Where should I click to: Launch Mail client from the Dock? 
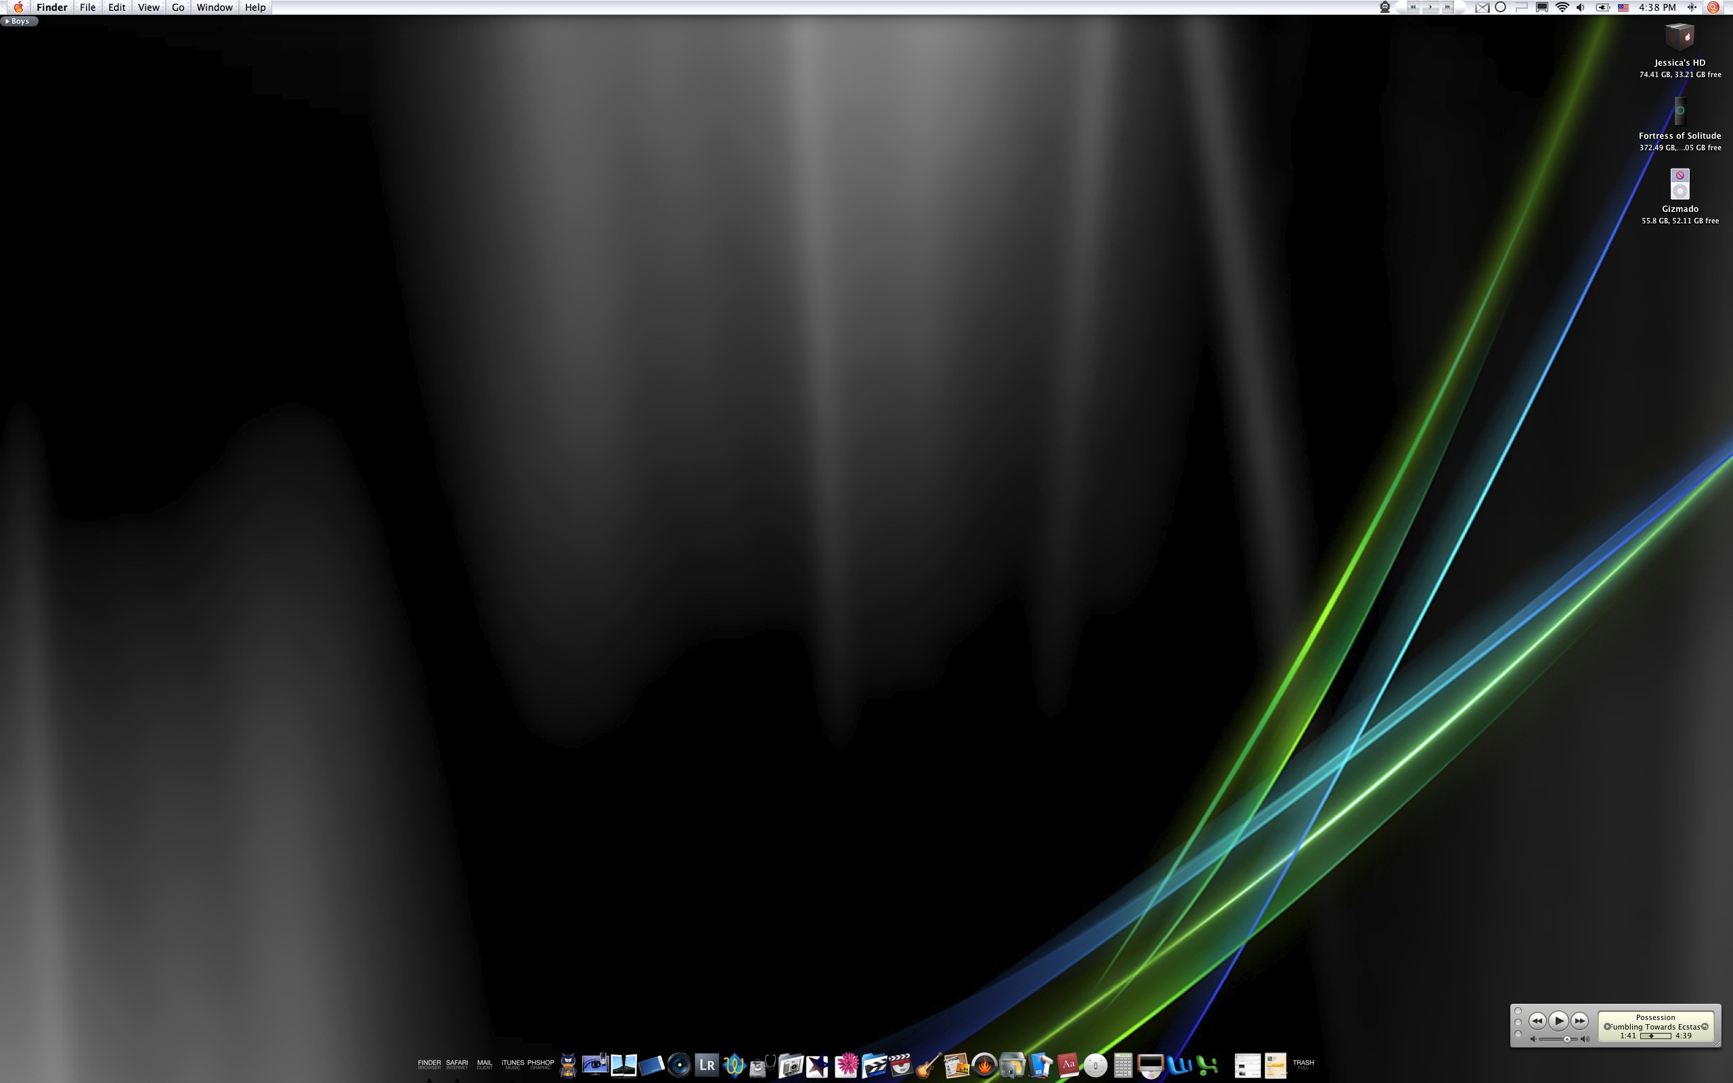tap(485, 1064)
